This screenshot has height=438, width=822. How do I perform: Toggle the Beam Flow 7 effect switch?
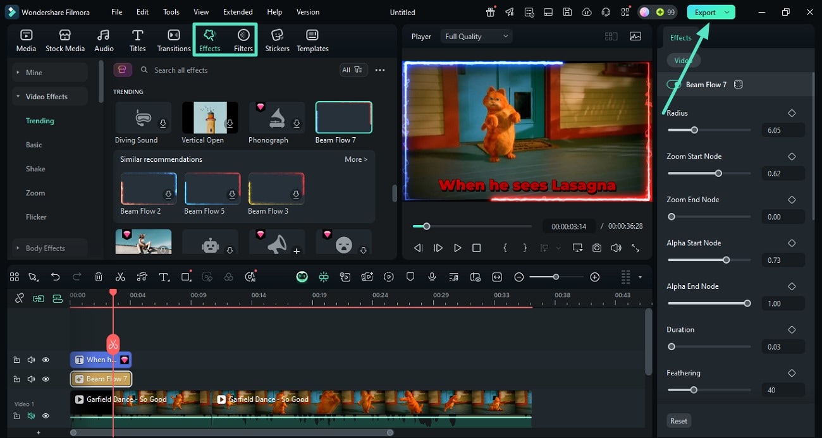pos(674,85)
